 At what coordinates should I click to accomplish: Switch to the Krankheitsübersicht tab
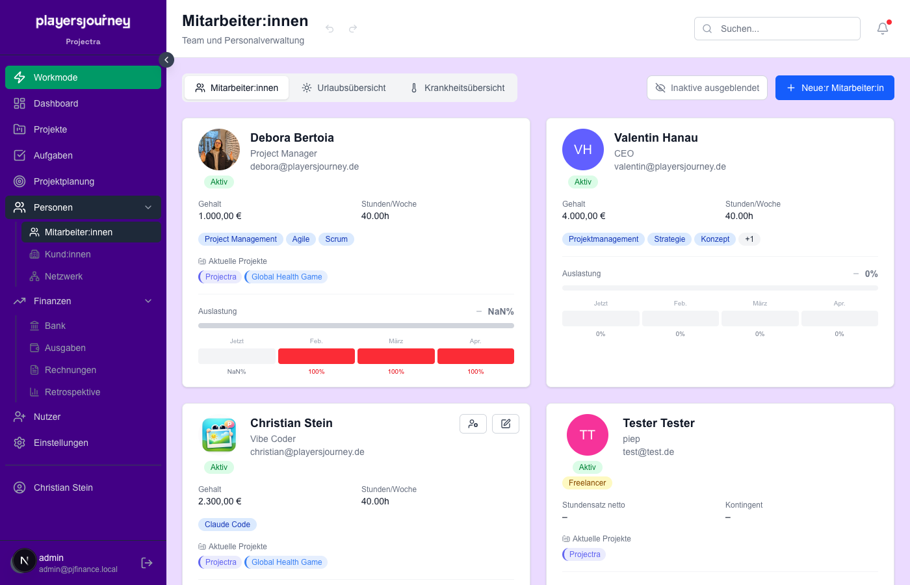[x=457, y=88]
